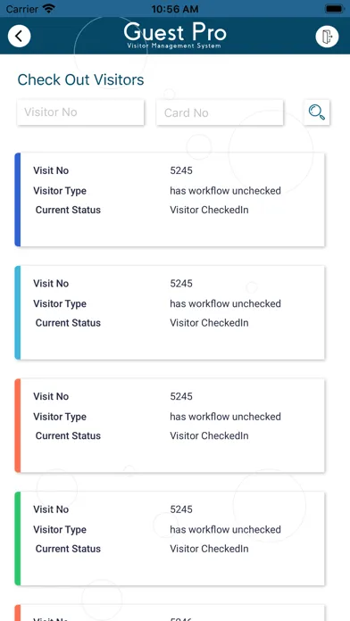
Task: Tap the magnifier search icon
Action: click(317, 112)
